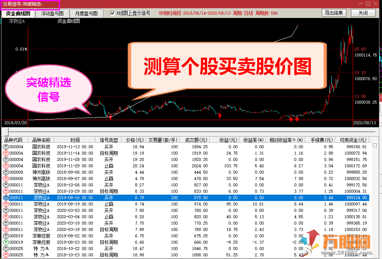382x259 pixels.
Task: Sort by 收益率(%) column header
Action: coord(254,140)
